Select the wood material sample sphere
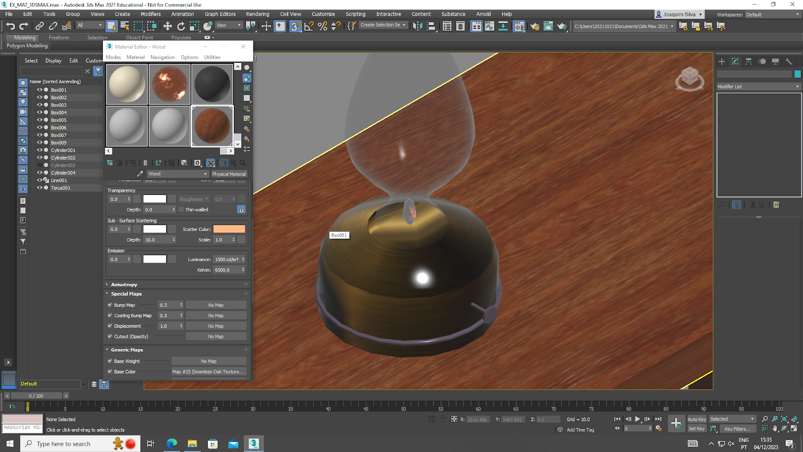This screenshot has height=452, width=803. coord(212,126)
